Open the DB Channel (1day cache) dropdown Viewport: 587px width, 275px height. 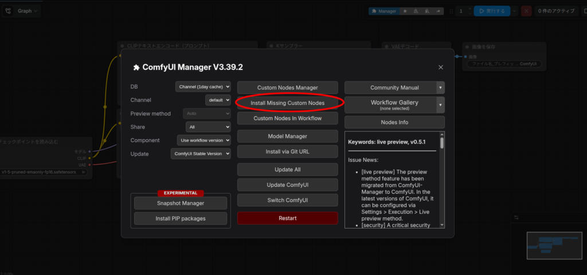(203, 87)
